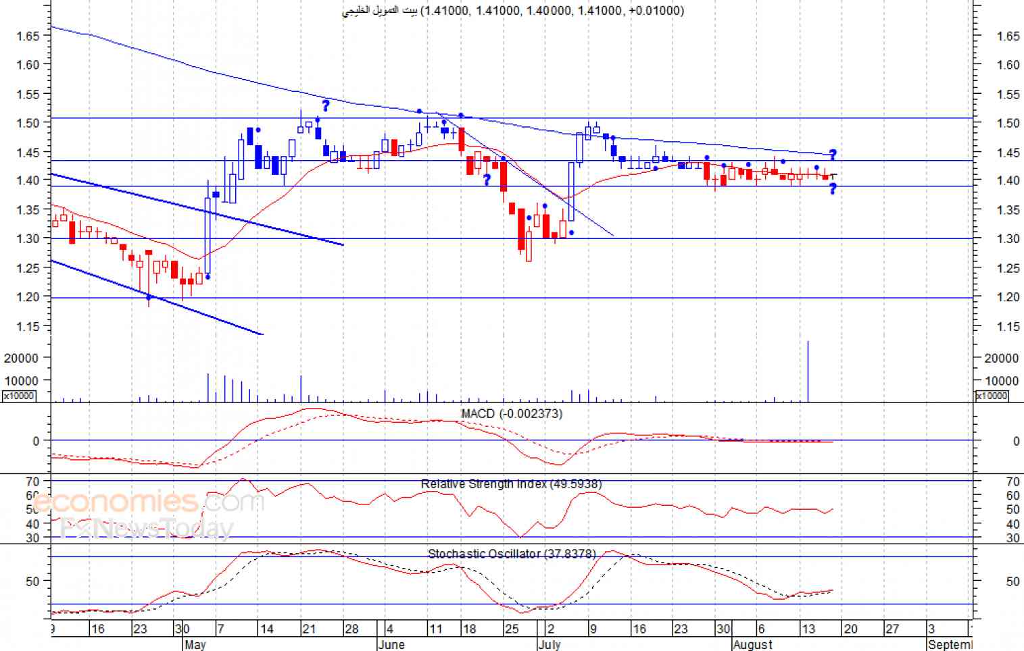The height and width of the screenshot is (651, 1024).
Task: Click the MACD zero label on right axis
Action: pos(1016,441)
